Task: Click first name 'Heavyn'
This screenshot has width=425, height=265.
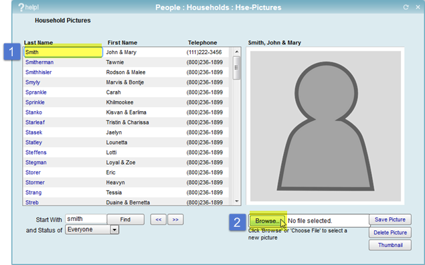Action: point(116,183)
